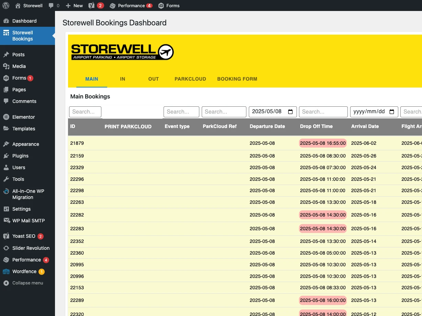Sort by Departure Date column header
Viewport: 422px width, 316px height.
click(267, 126)
